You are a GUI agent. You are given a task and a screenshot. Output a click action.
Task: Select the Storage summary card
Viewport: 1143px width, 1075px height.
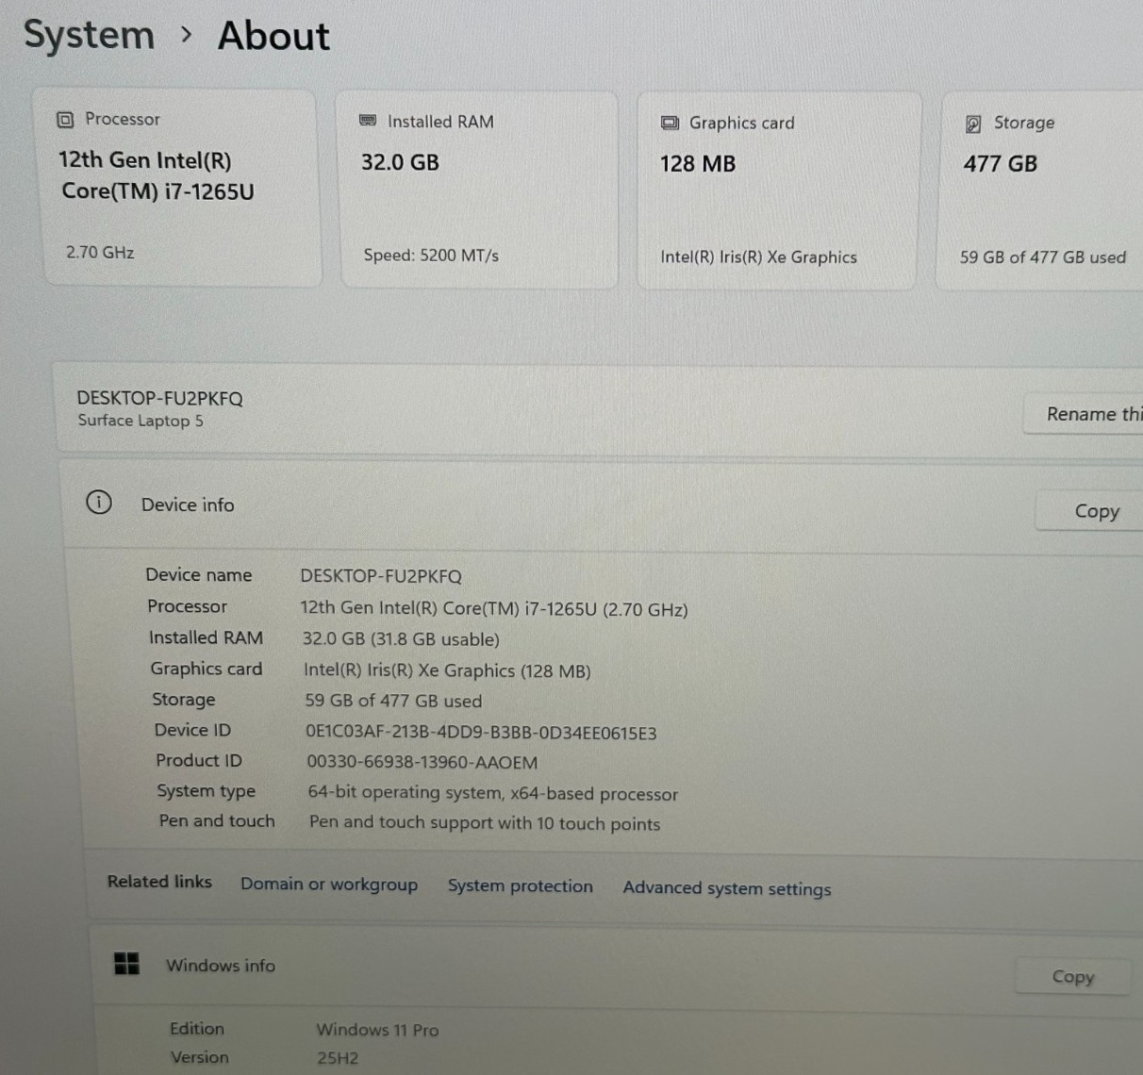[1040, 191]
